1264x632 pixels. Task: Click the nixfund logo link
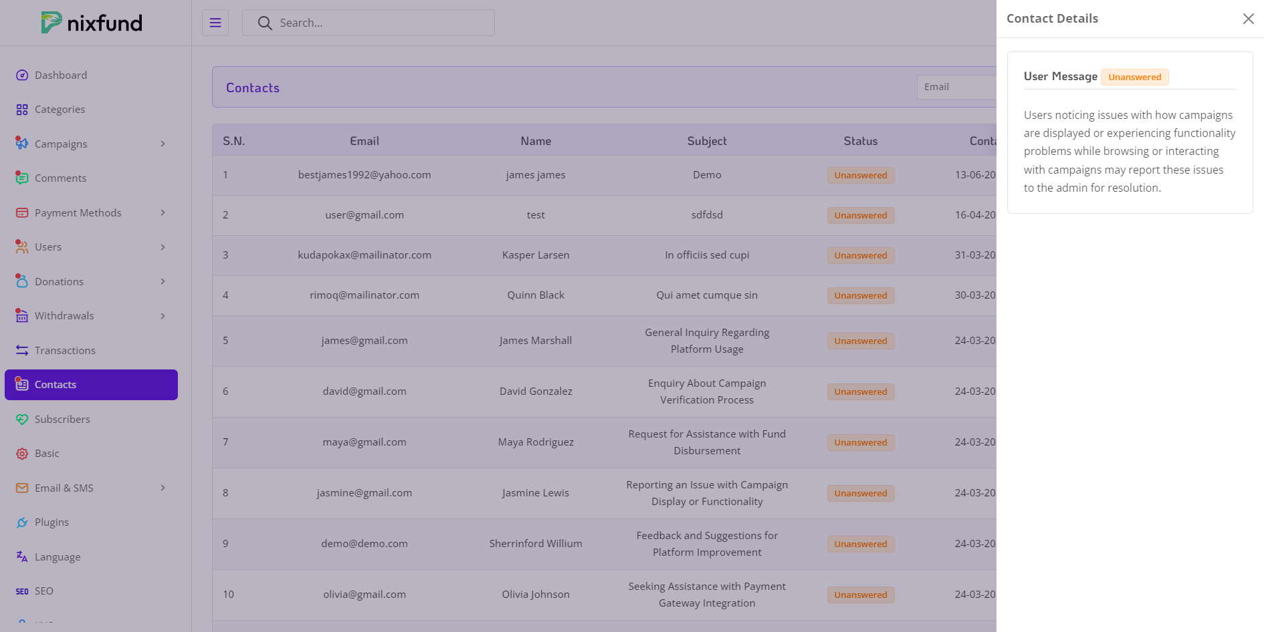[92, 23]
